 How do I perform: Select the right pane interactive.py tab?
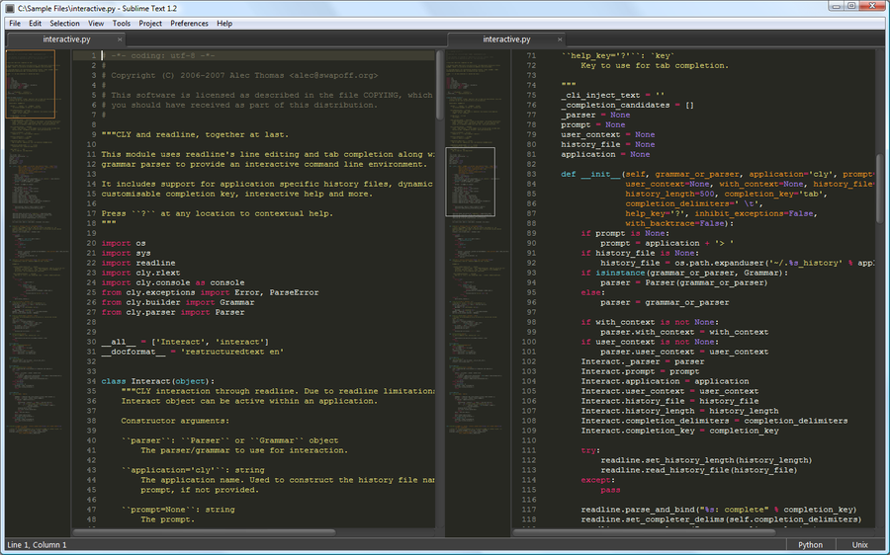(506, 40)
